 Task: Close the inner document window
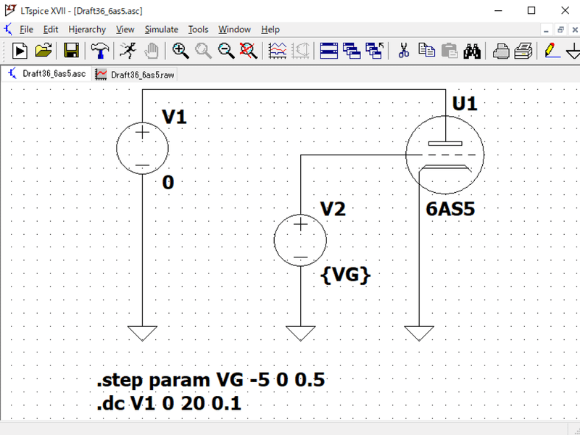click(574, 30)
